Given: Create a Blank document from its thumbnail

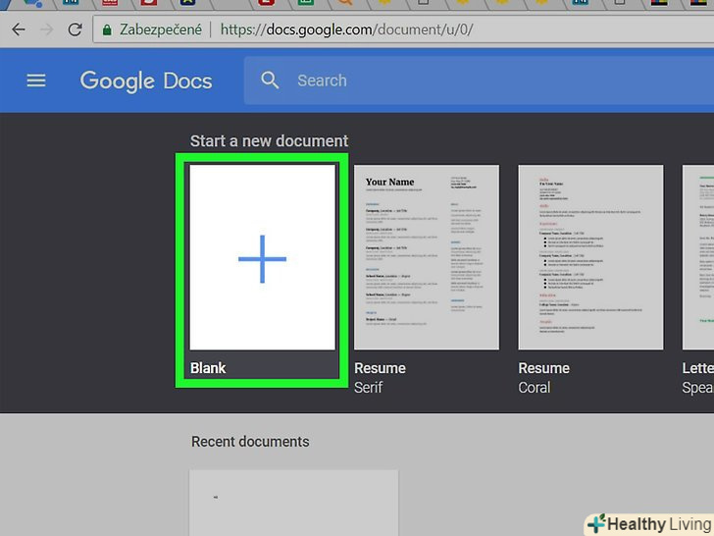Looking at the screenshot, I should pos(262,257).
